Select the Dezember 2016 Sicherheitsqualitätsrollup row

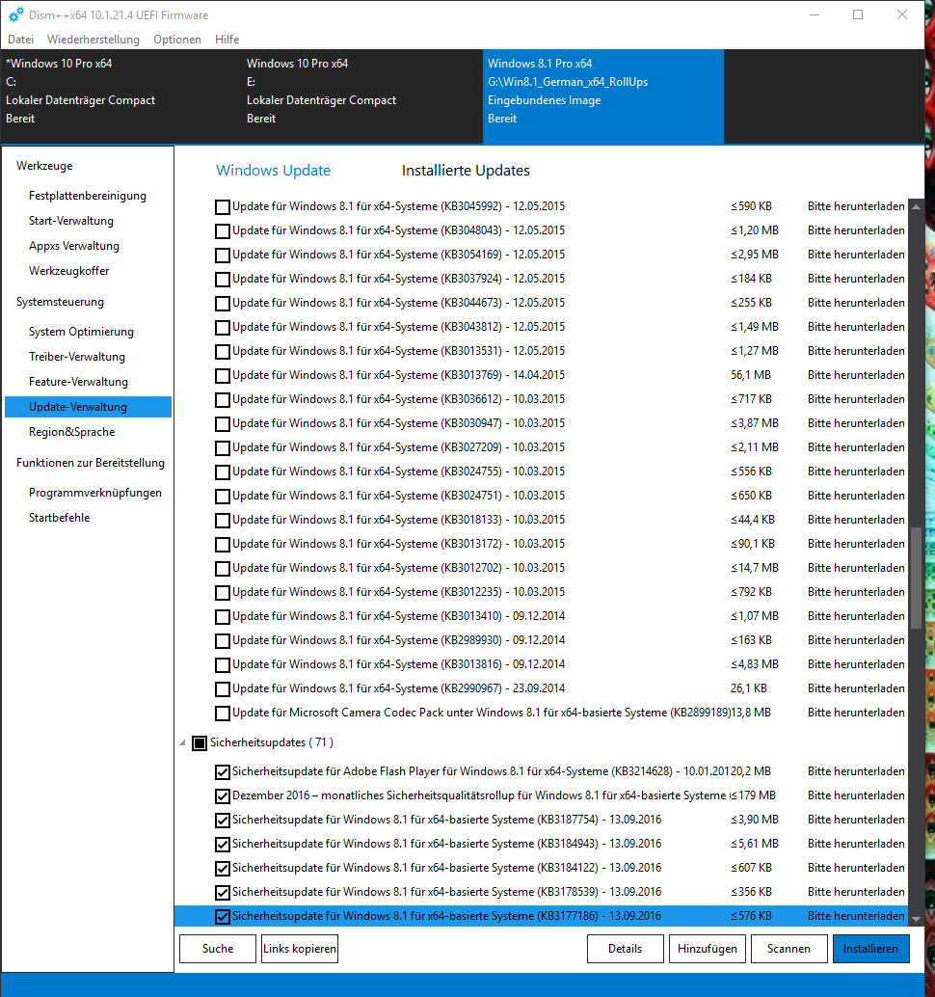[x=480, y=795]
